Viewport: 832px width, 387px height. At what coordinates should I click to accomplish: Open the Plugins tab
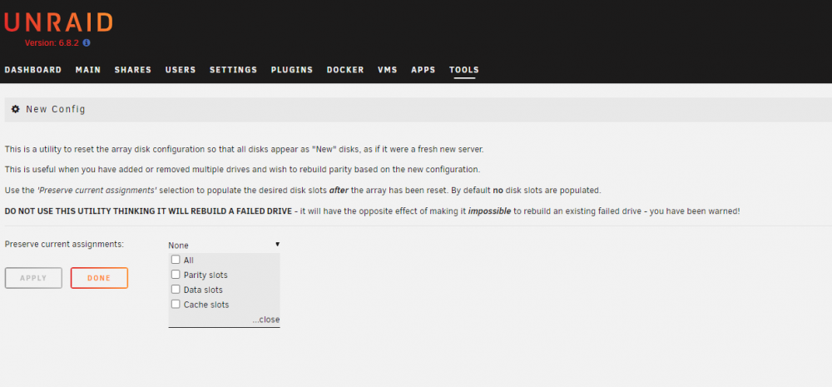point(292,70)
